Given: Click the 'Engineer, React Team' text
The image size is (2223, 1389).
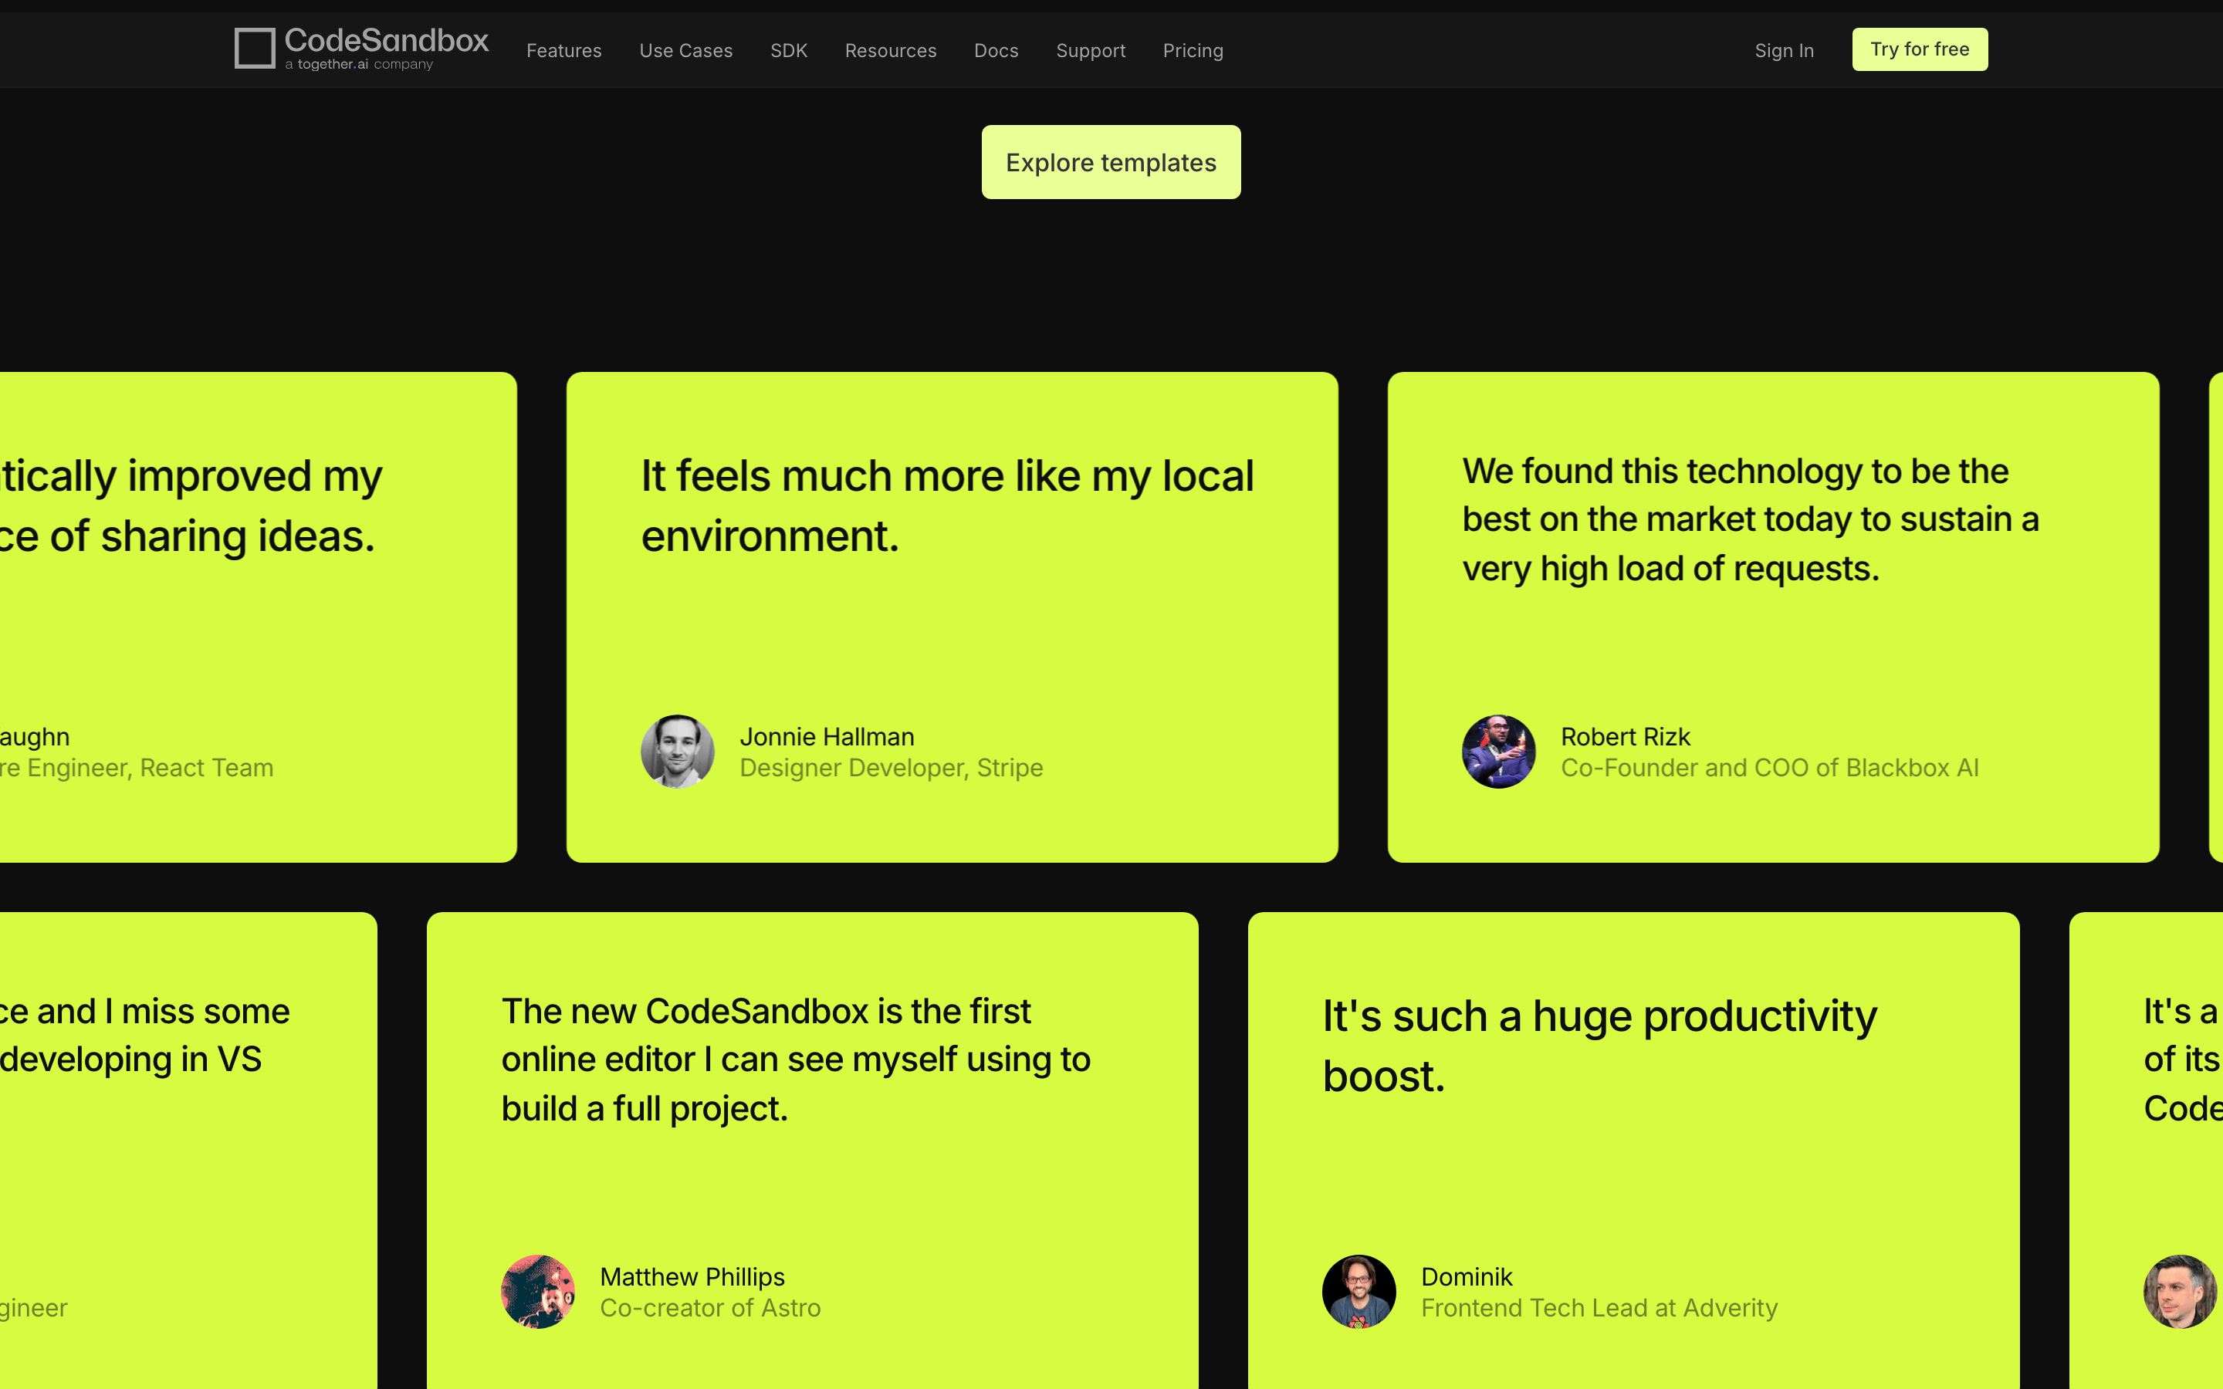Looking at the screenshot, I should pyautogui.click(x=137, y=768).
